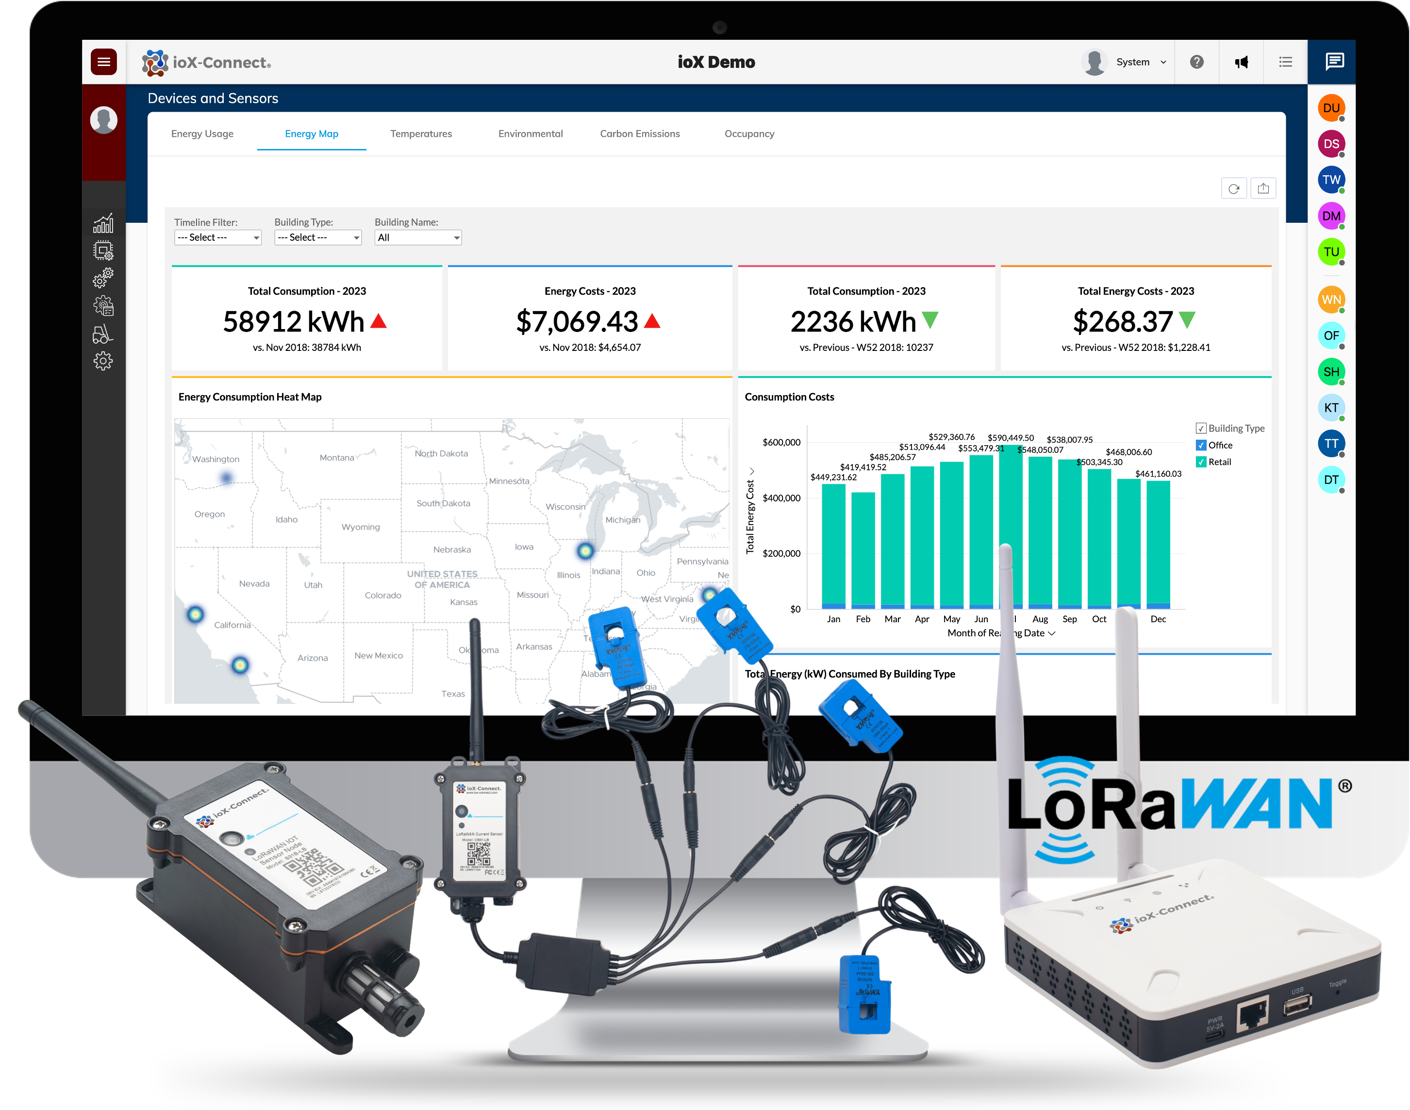Select the Occupancy tab
The height and width of the screenshot is (1110, 1410).
click(749, 133)
